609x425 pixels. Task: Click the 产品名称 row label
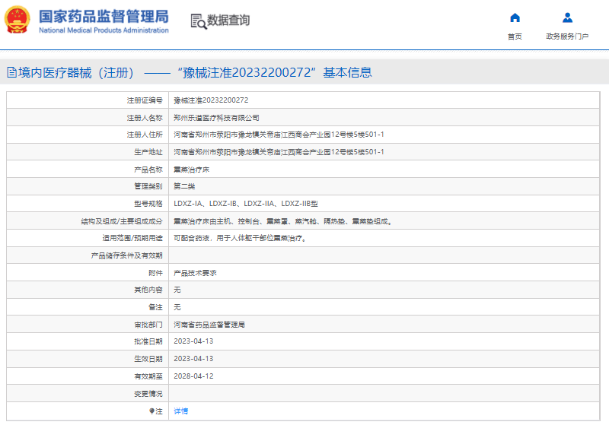tap(148, 170)
